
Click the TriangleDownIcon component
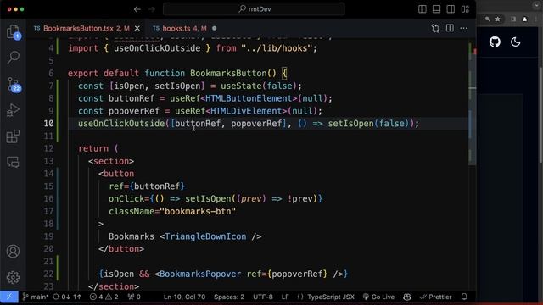[205, 236]
